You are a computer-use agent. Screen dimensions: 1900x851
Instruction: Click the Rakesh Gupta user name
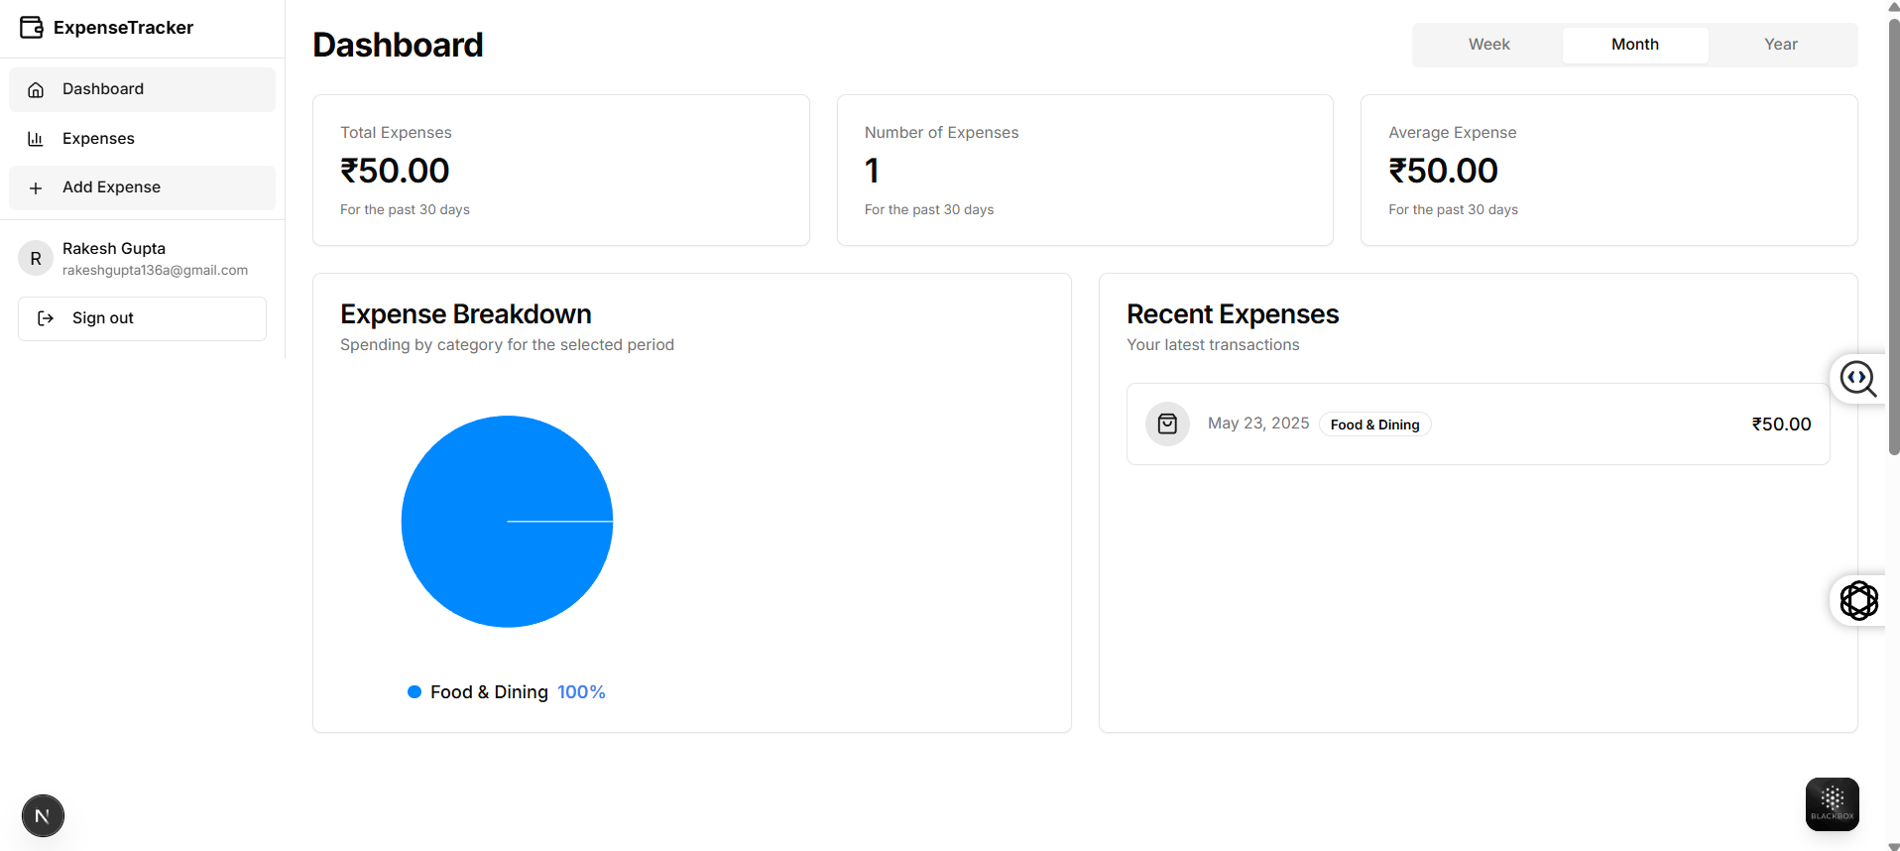[x=114, y=248]
